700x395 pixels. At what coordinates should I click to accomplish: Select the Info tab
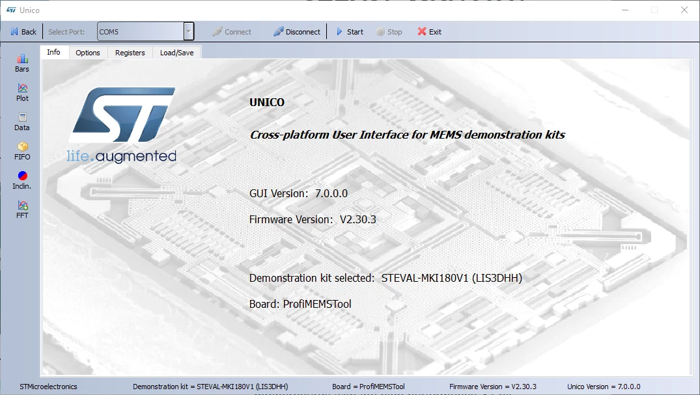click(53, 52)
